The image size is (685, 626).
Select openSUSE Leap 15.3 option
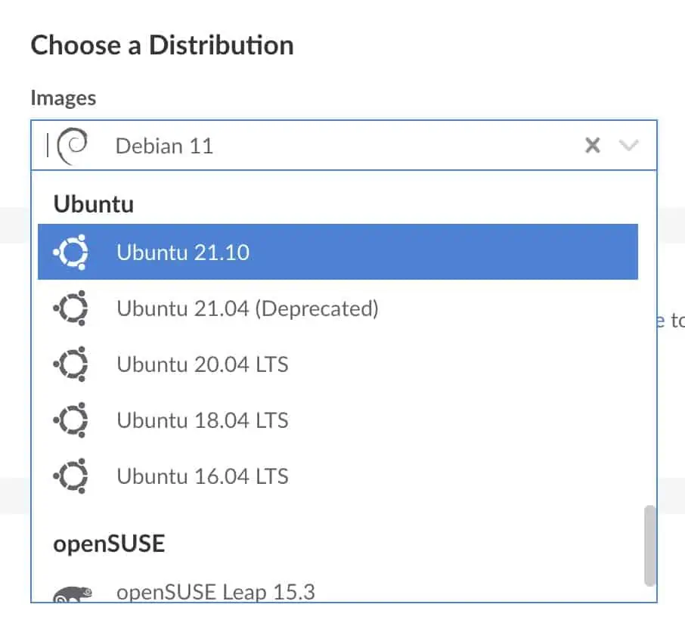(215, 591)
